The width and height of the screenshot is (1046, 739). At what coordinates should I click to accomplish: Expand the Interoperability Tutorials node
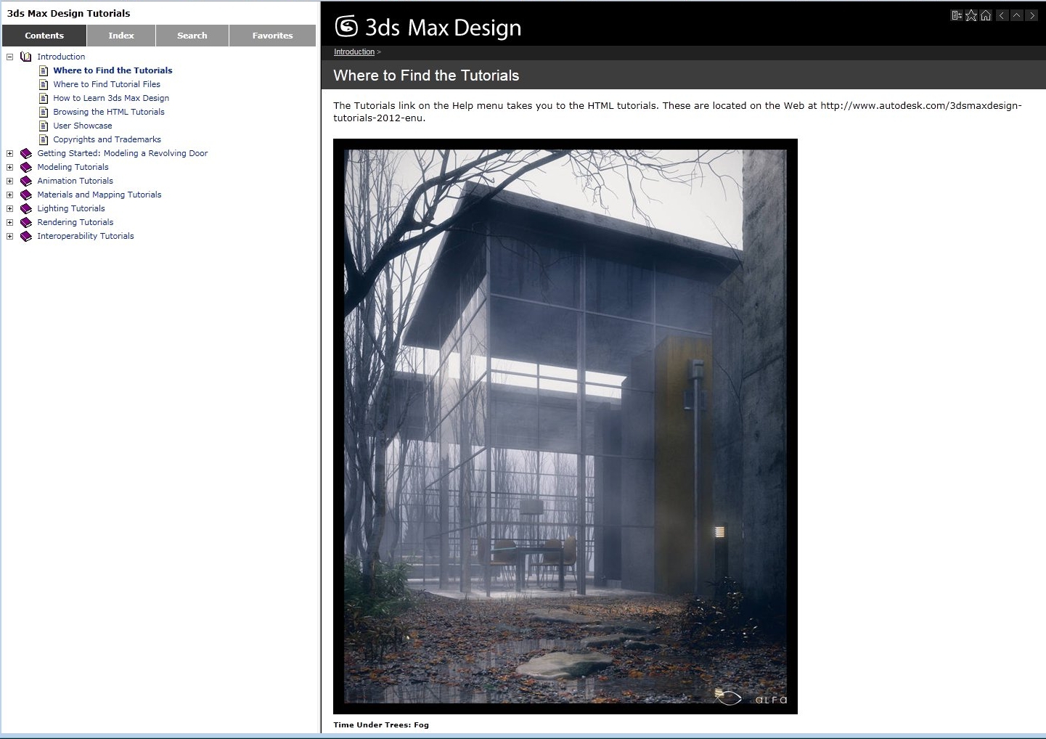pos(9,236)
